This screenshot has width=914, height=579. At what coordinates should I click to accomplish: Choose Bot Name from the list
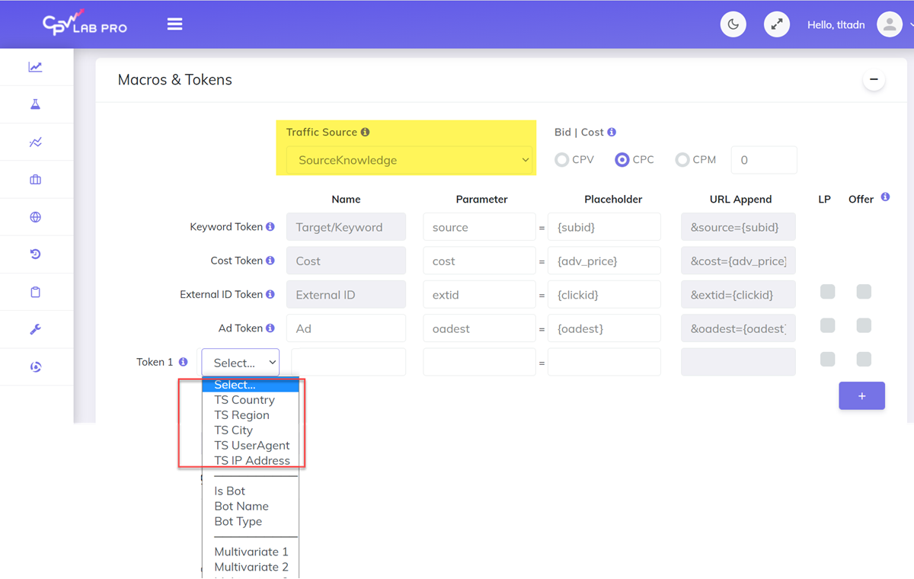click(x=241, y=507)
